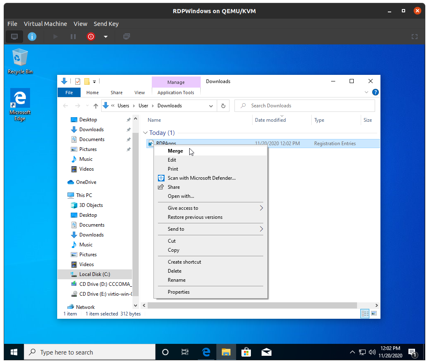Collapse the Today file group

[x=145, y=133]
